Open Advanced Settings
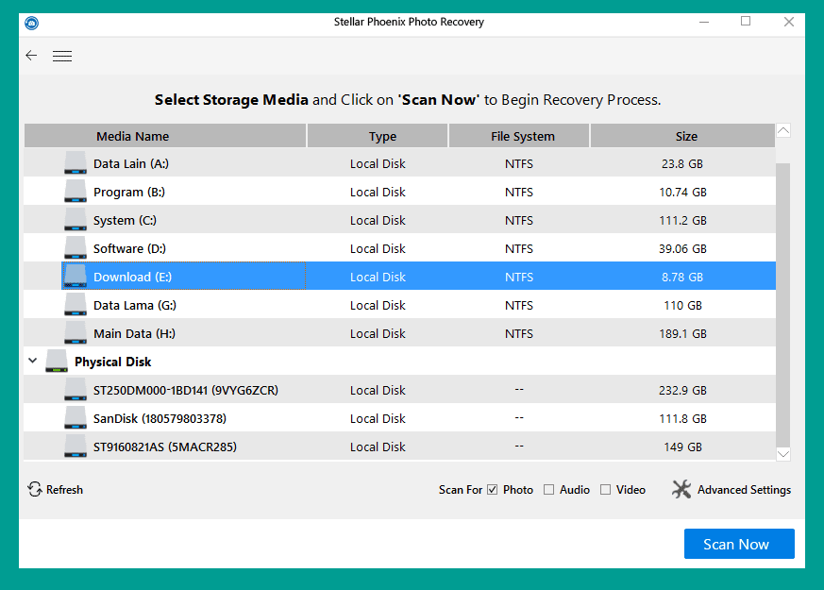 pyautogui.click(x=744, y=490)
